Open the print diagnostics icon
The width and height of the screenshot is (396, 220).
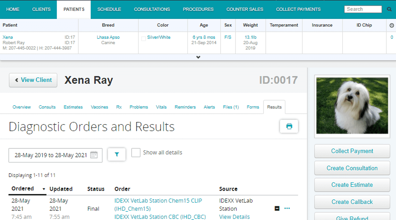[289, 126]
